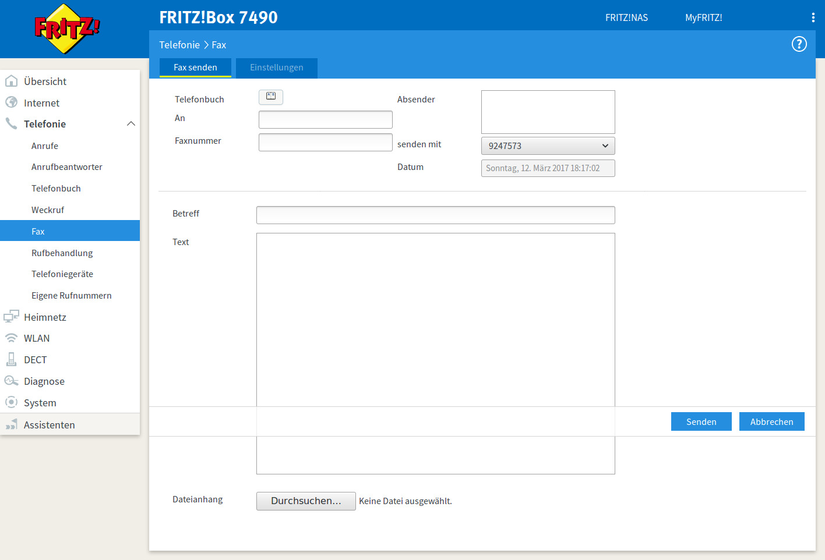Click into the fax Text area

436,353
